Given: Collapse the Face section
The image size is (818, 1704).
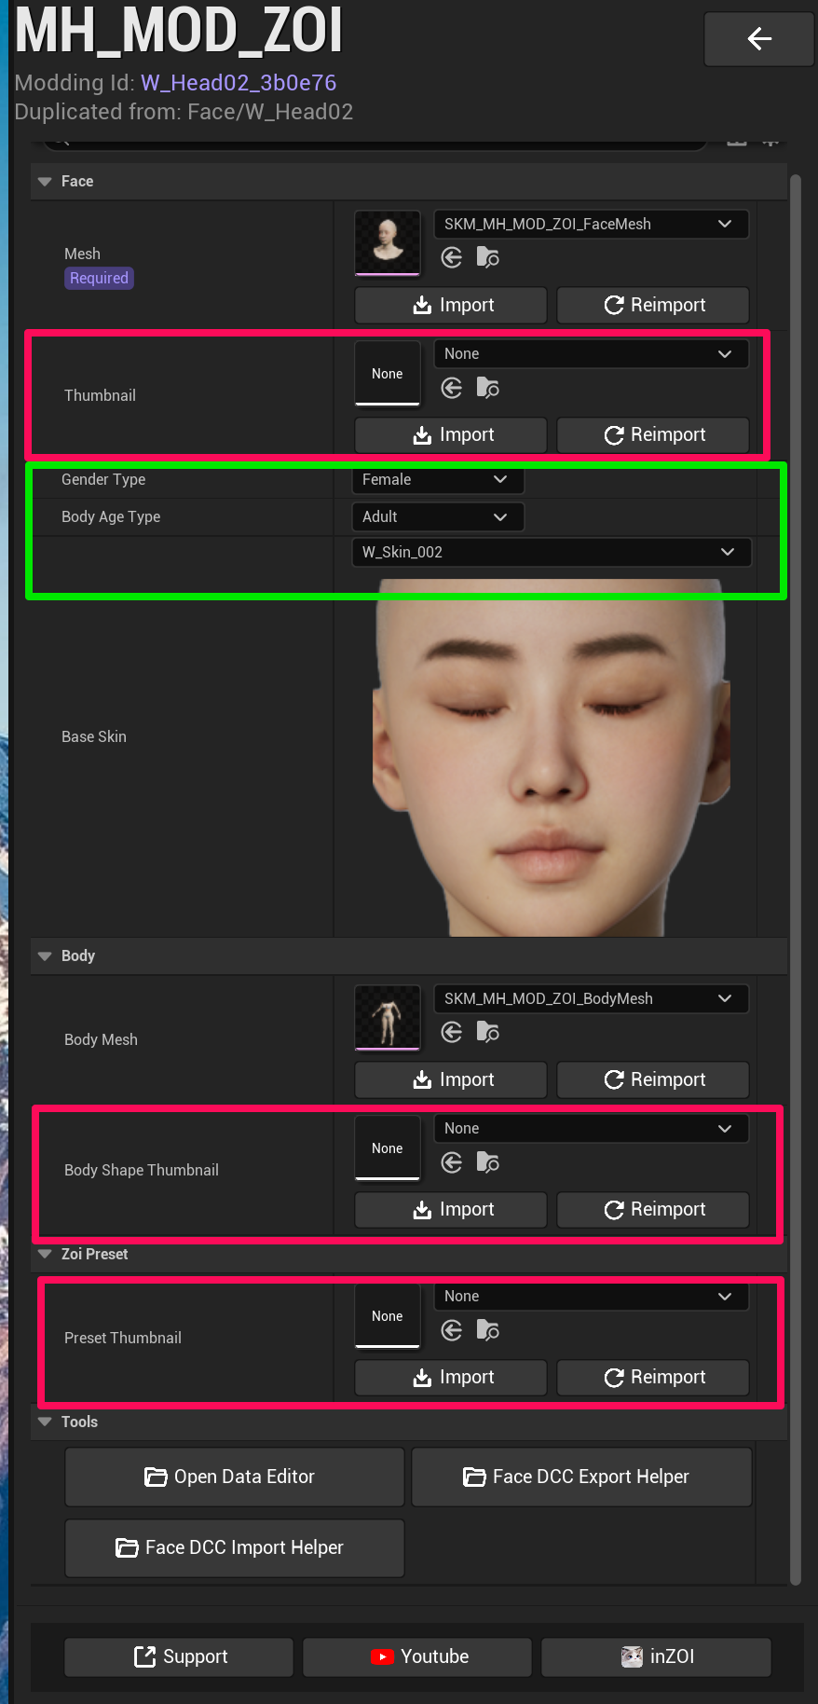Looking at the screenshot, I should coord(45,182).
